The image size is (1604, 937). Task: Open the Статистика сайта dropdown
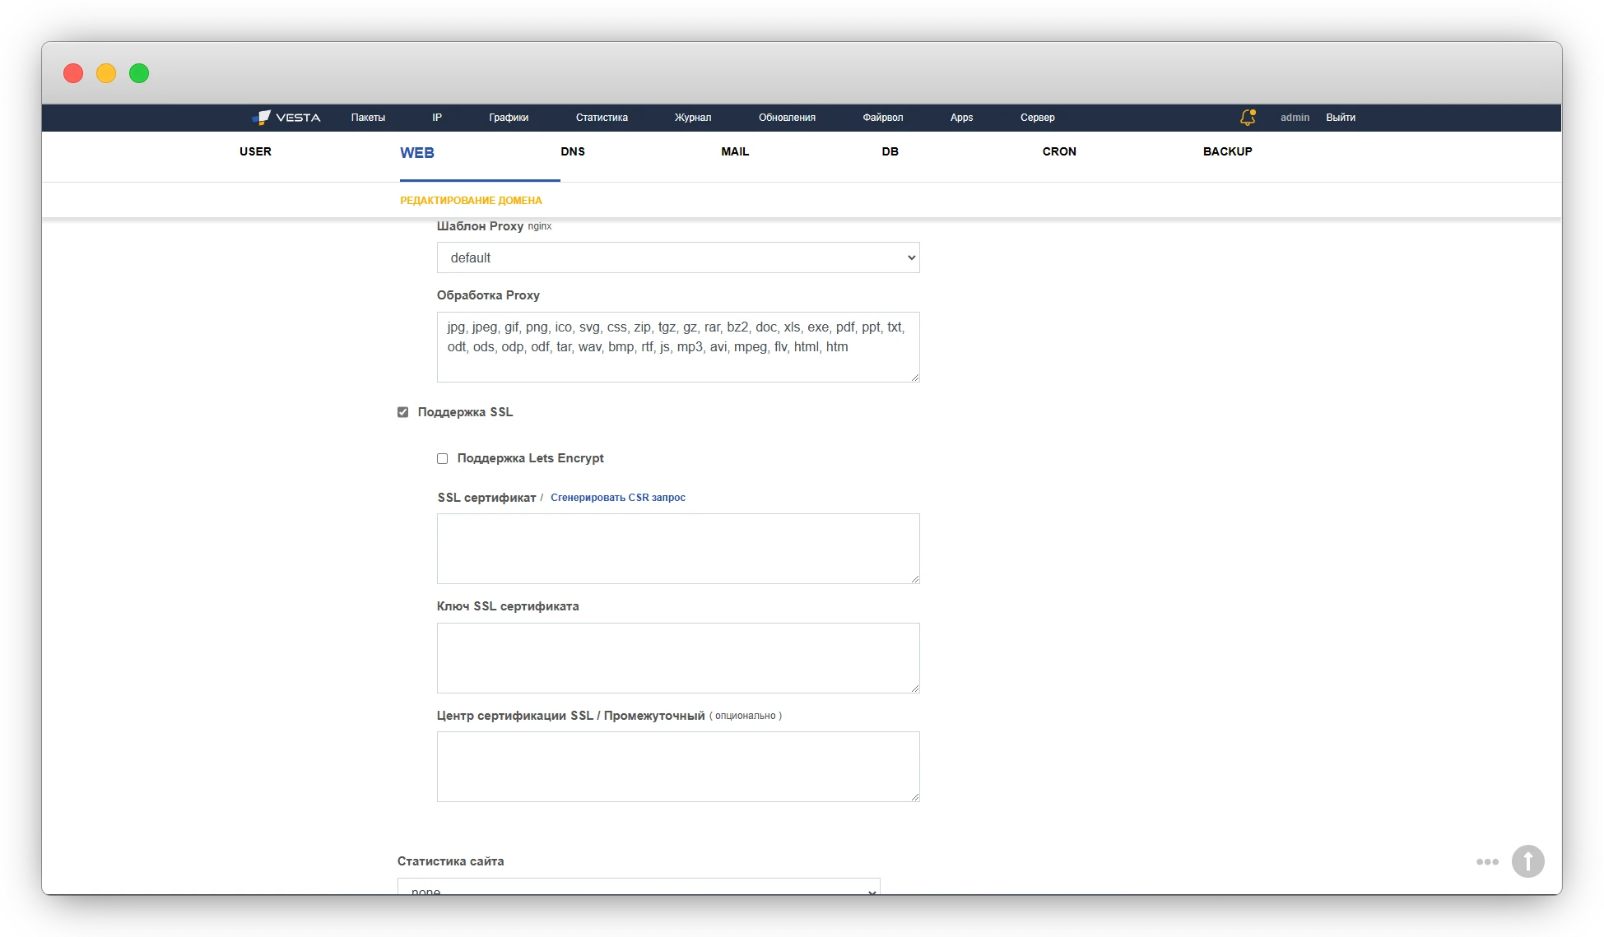[639, 887]
